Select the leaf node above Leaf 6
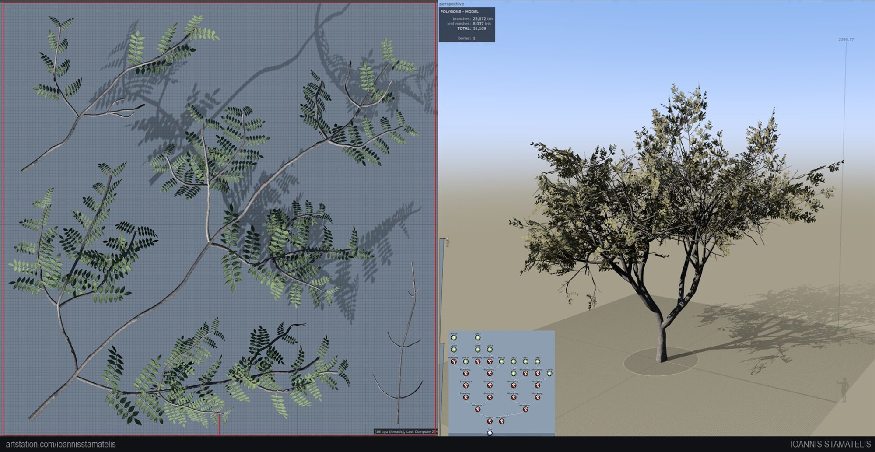This screenshot has width=875, height=452. [x=454, y=338]
